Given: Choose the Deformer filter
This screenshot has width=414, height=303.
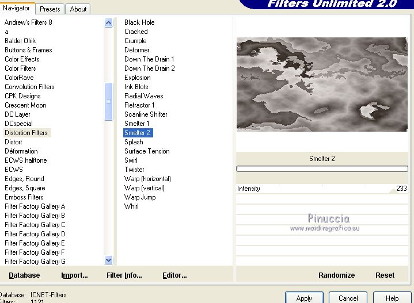Looking at the screenshot, I should (x=137, y=50).
